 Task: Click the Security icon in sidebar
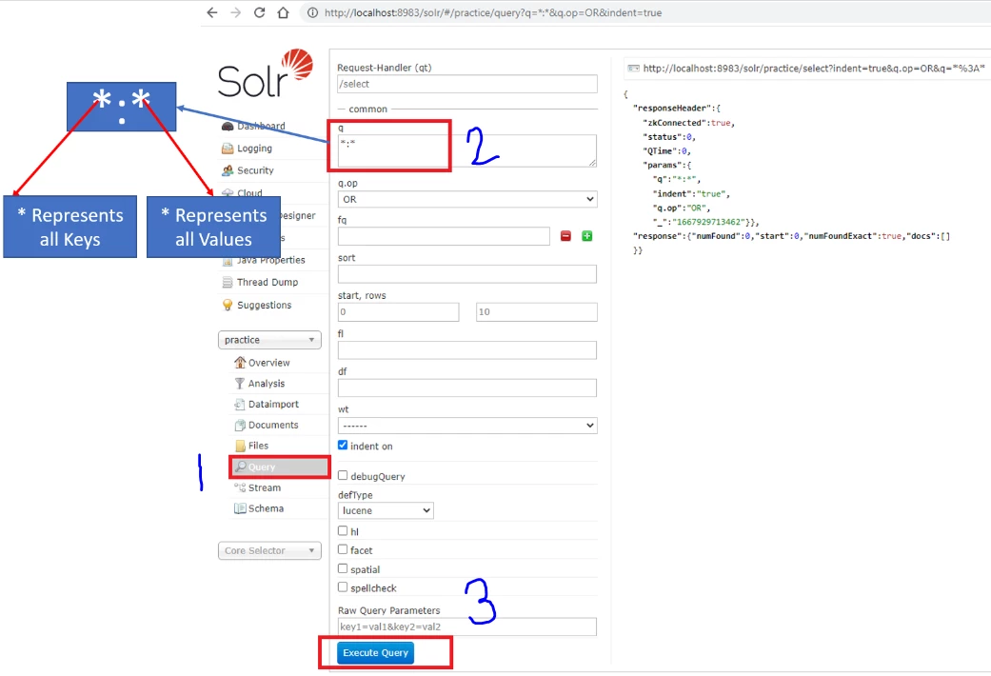tap(228, 170)
